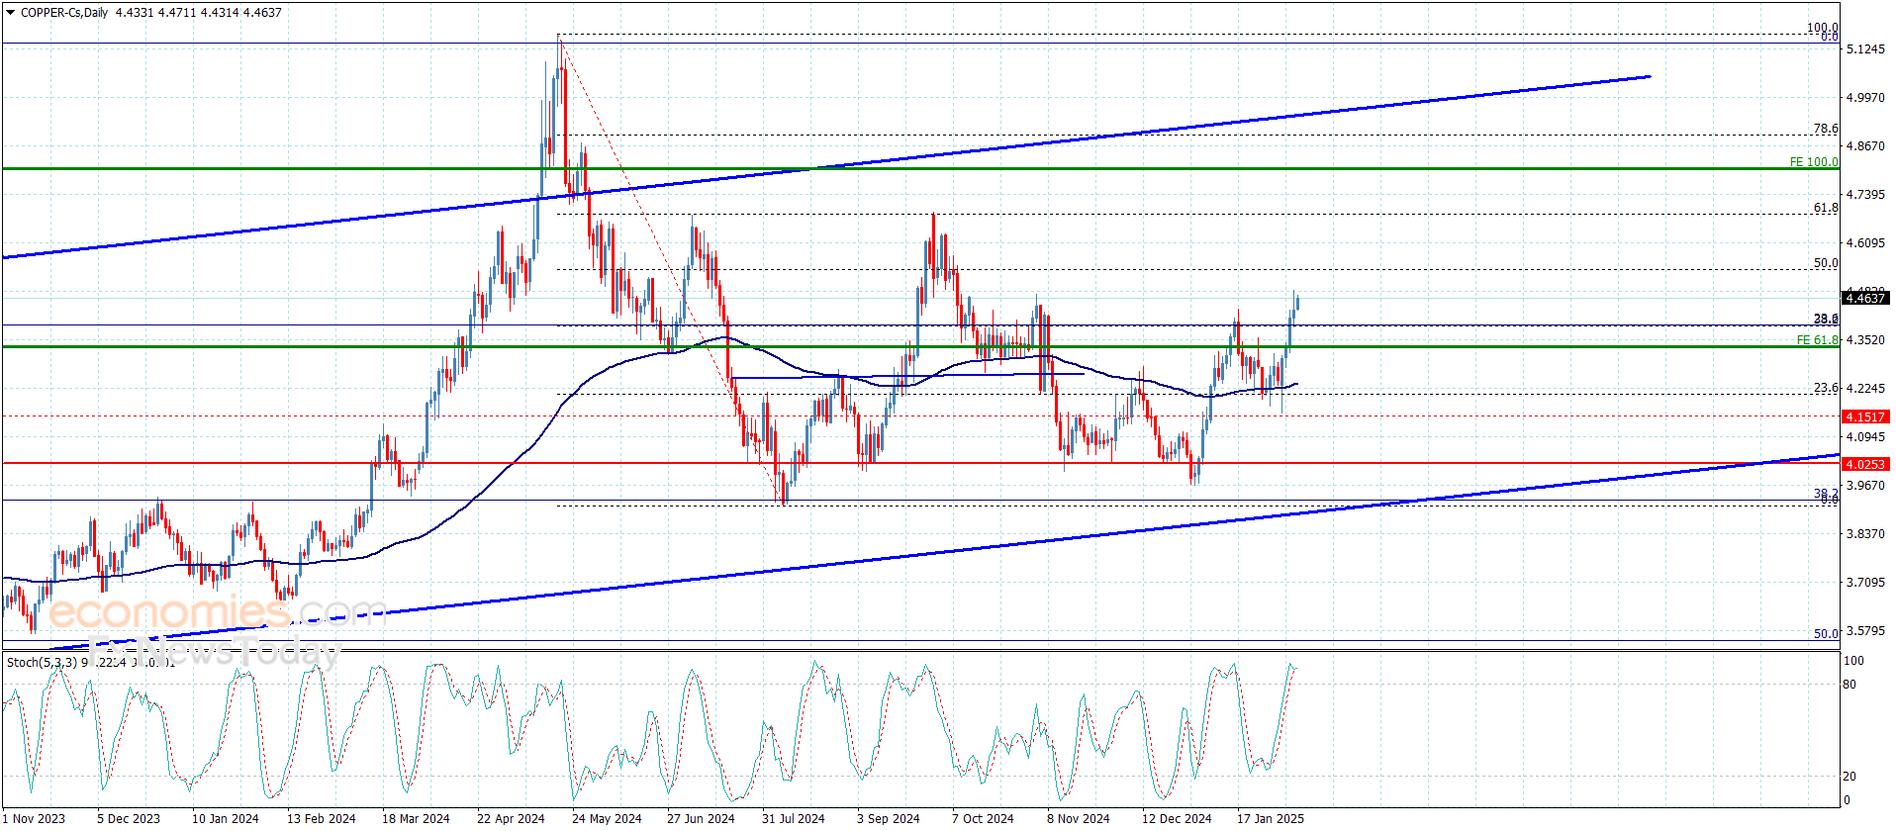The height and width of the screenshot is (831, 1896).
Task: Click the Stochastic scale value 20
Action: [1849, 777]
